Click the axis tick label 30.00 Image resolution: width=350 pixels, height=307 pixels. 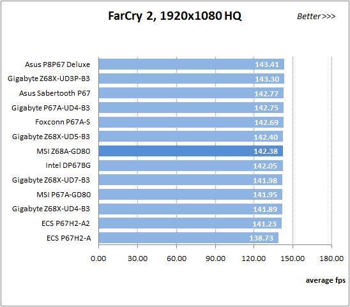click(137, 258)
